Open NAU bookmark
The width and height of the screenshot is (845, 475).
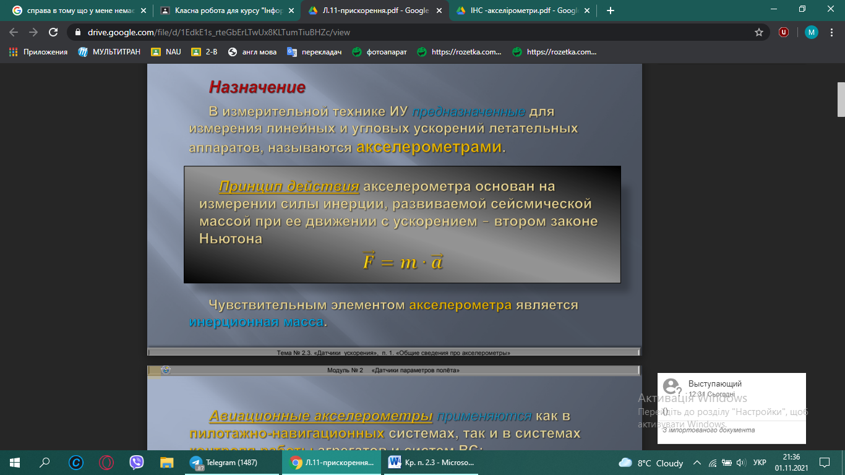point(166,52)
